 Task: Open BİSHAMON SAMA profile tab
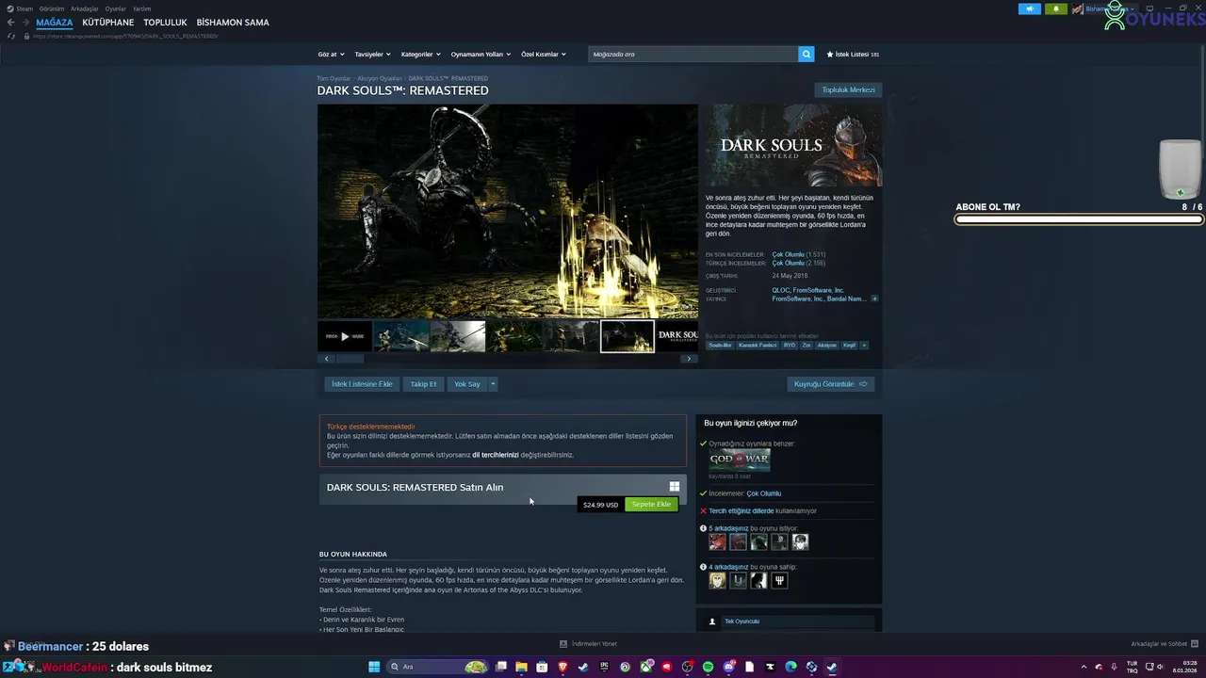coord(233,23)
